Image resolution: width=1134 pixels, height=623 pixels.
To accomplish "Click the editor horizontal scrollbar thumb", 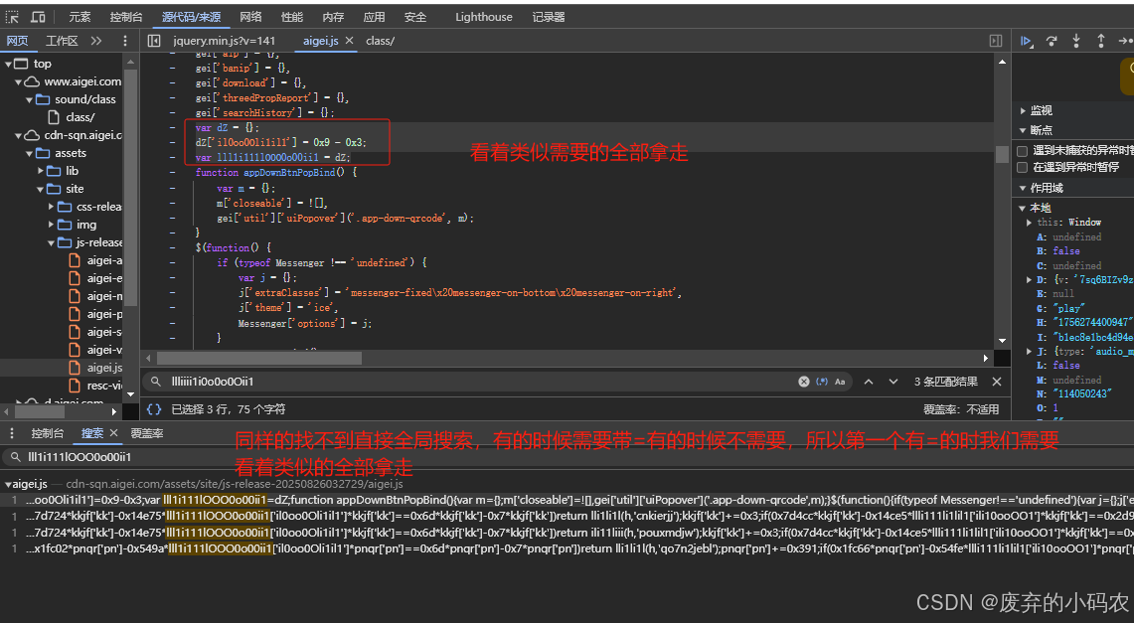I will [259, 358].
